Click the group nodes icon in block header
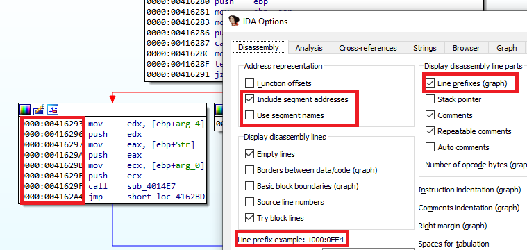This screenshot has height=250, width=527. pyautogui.click(x=53, y=110)
